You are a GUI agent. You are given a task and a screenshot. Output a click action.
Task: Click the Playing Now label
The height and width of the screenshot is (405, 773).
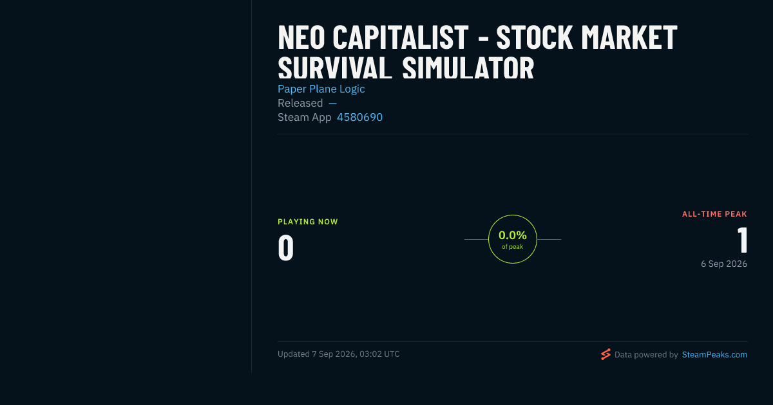click(x=308, y=222)
